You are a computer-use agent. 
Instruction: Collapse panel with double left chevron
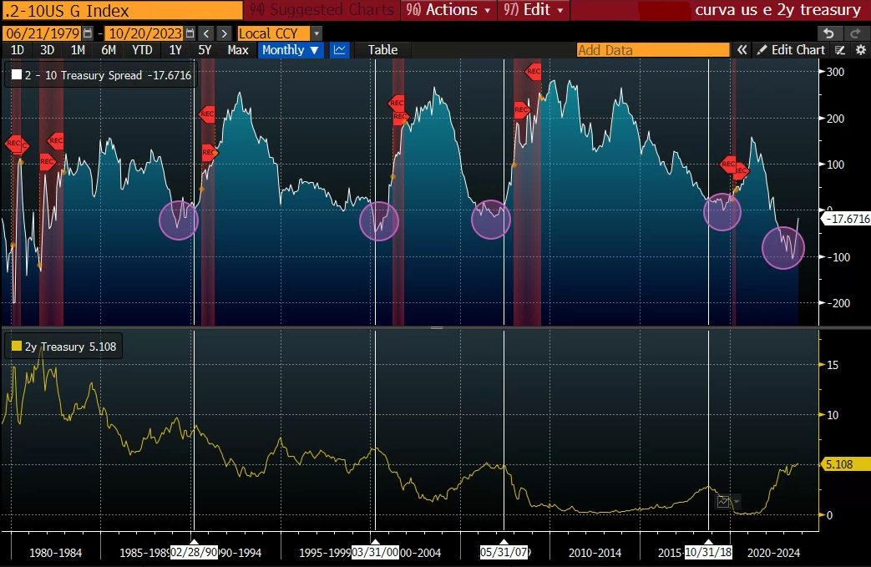coord(742,50)
